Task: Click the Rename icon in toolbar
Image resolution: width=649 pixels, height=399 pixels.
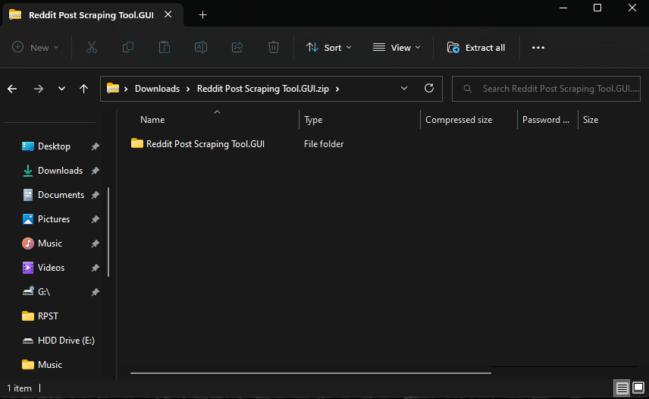Action: [201, 48]
